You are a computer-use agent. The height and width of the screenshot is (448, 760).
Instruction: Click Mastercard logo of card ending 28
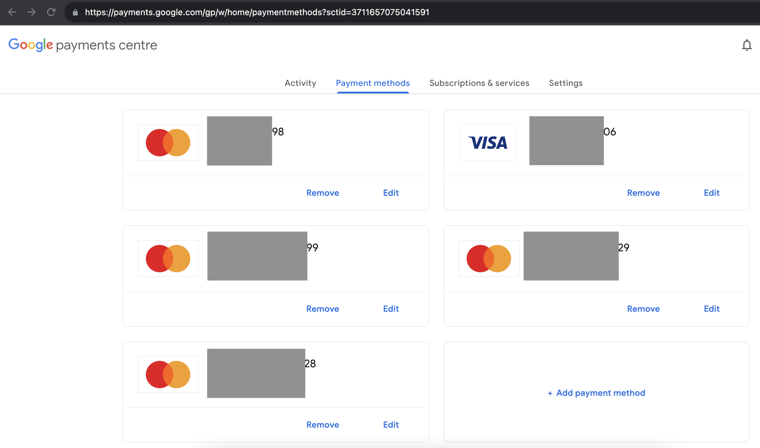coord(168,375)
